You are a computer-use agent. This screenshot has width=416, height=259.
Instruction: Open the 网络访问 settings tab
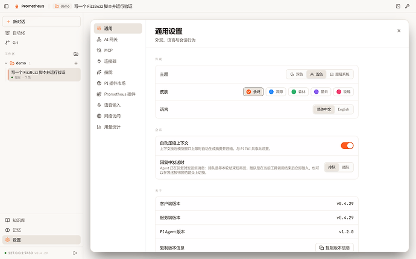click(x=118, y=116)
